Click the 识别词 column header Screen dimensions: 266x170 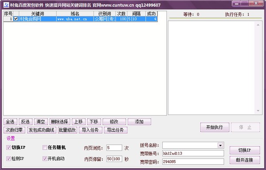pyautogui.click(x=105, y=14)
